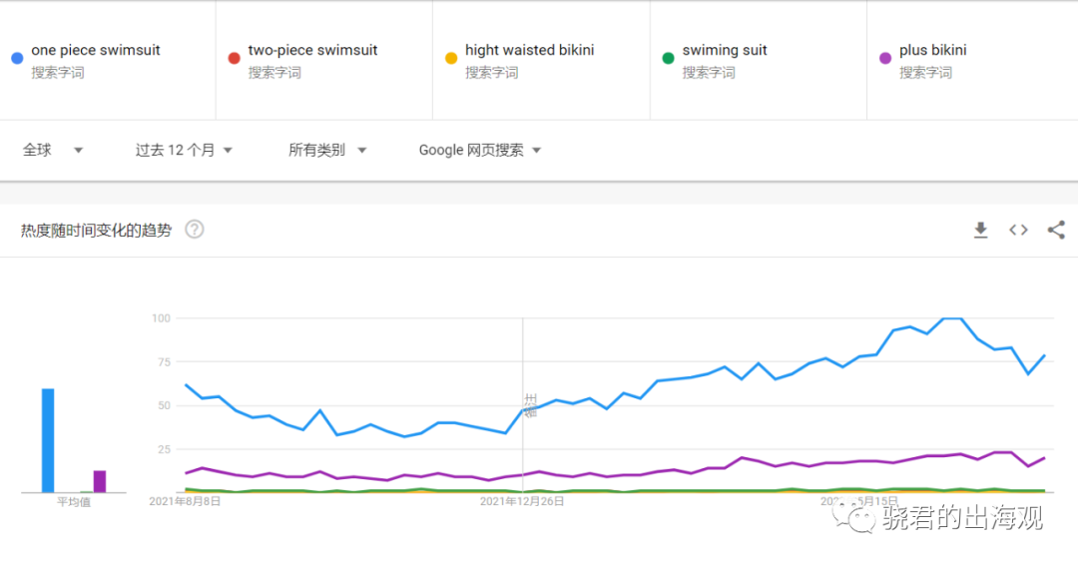The height and width of the screenshot is (565, 1078).
Task: Open the embed code icon
Action: coord(1018,231)
